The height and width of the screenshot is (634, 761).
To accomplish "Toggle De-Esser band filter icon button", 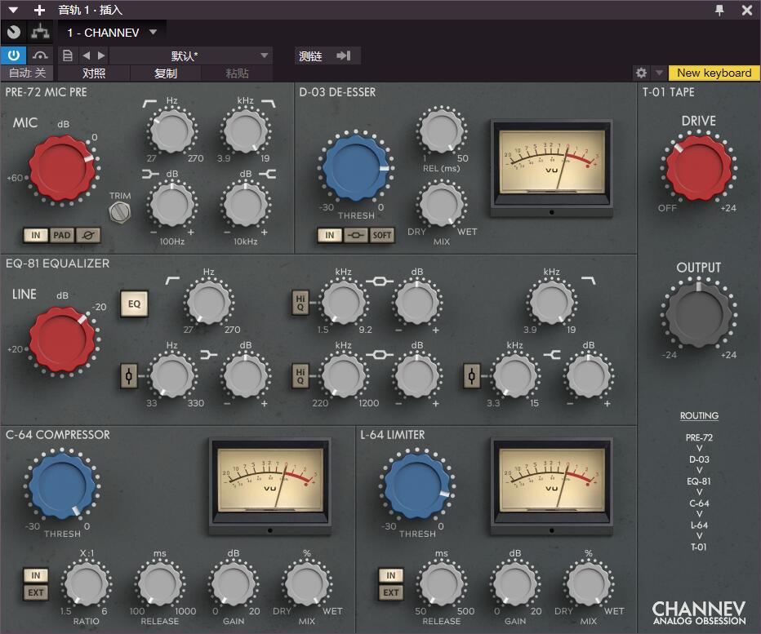I will [356, 235].
